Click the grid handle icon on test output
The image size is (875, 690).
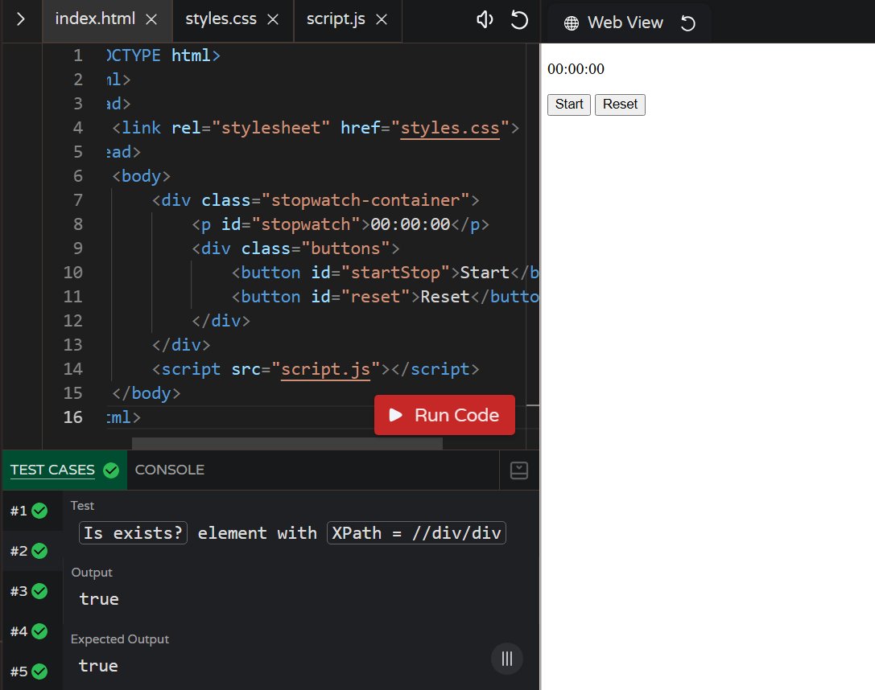(506, 659)
